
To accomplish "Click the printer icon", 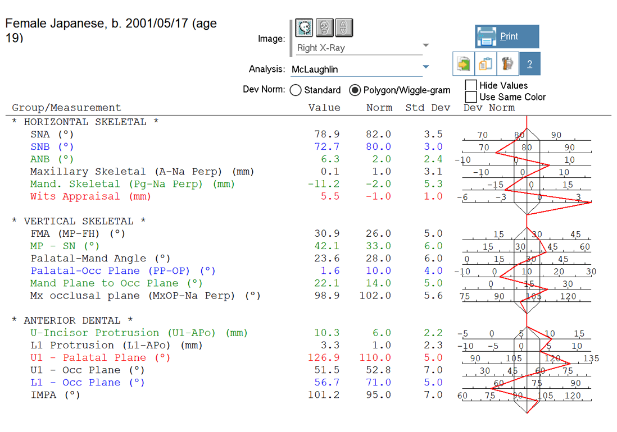I will [487, 37].
